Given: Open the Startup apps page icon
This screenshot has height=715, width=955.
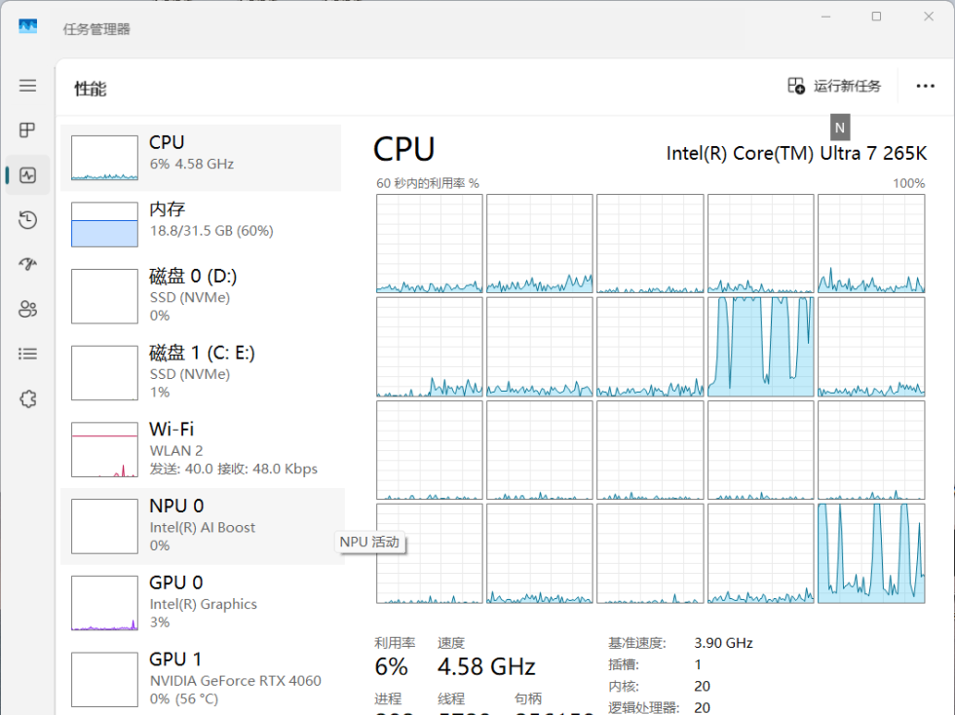Looking at the screenshot, I should [x=27, y=265].
